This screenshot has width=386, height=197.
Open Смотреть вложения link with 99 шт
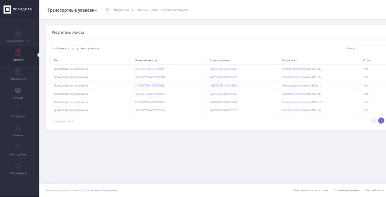tap(296, 85)
